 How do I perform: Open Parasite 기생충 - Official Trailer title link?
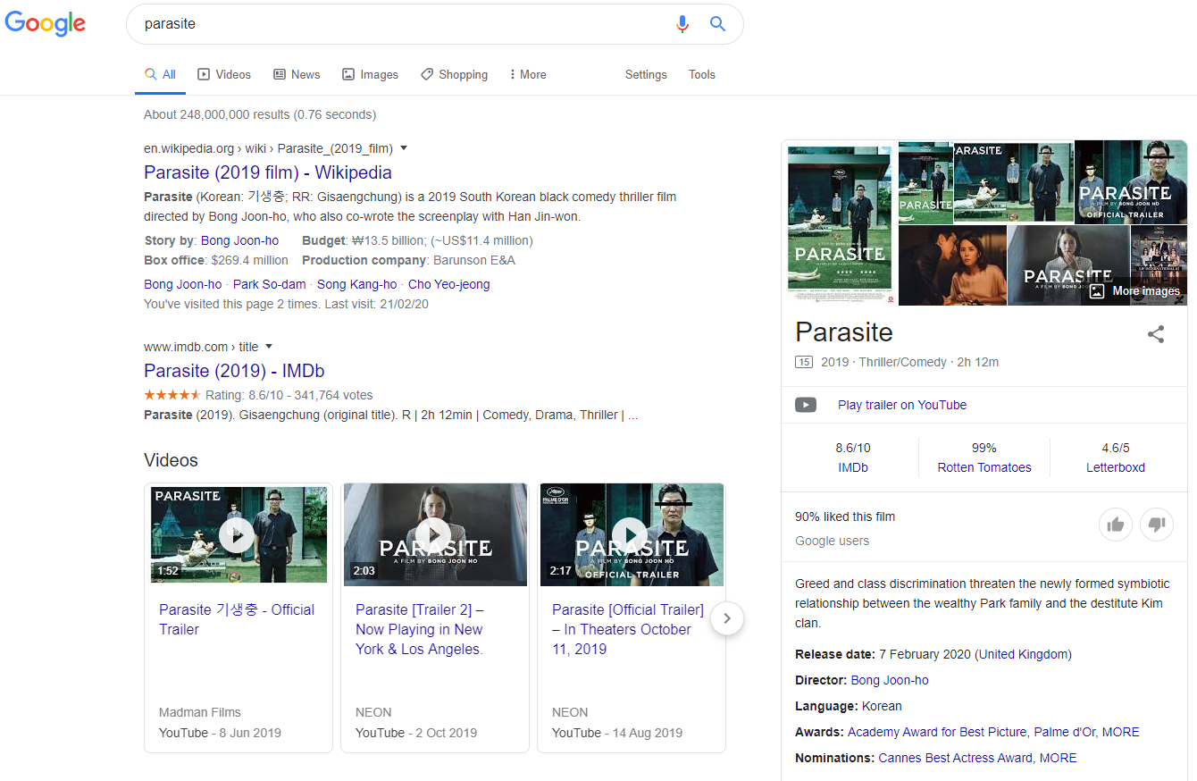(237, 619)
